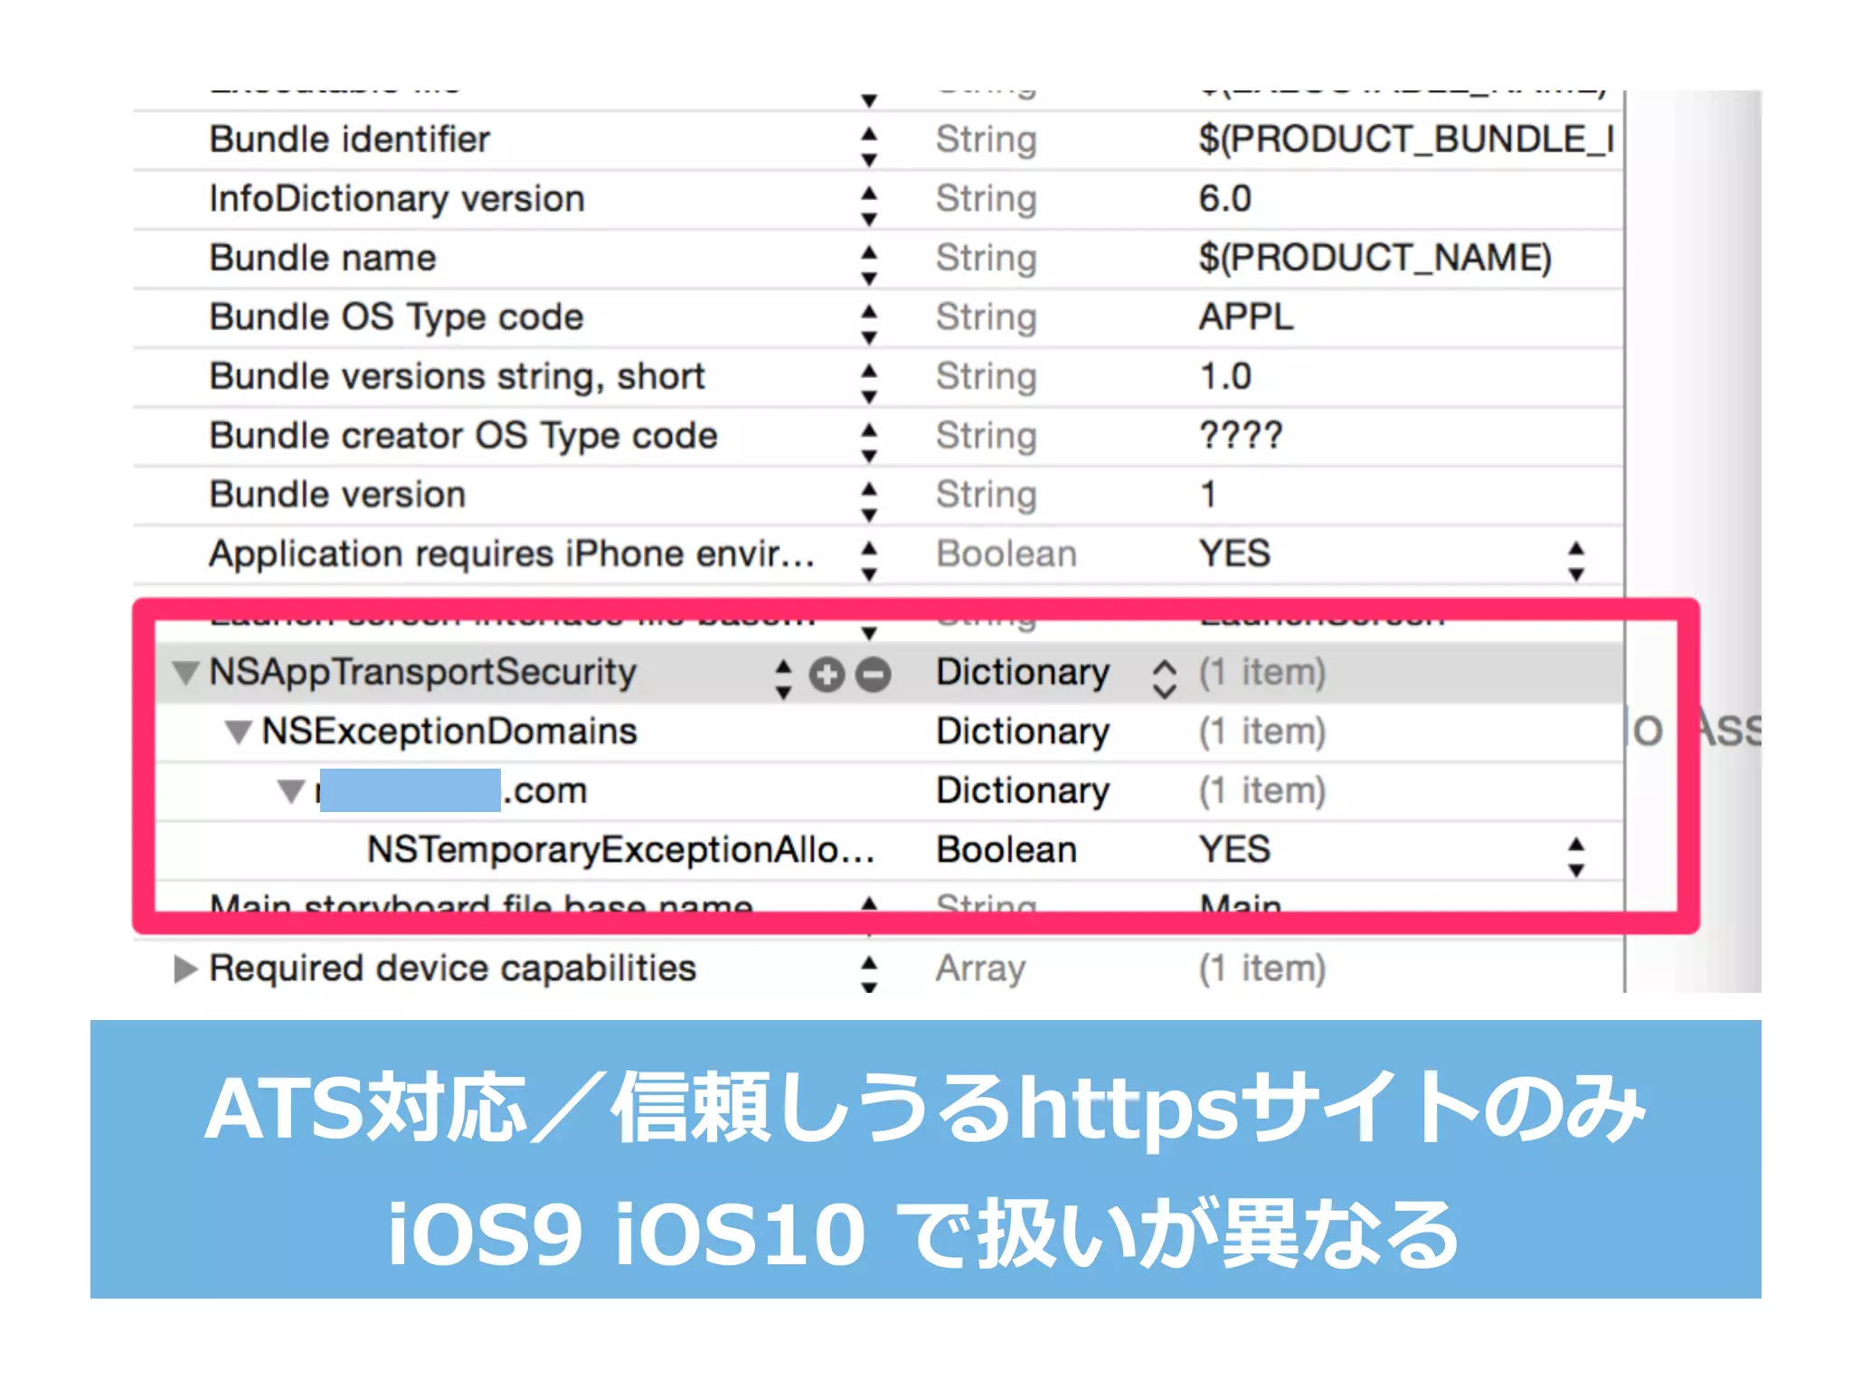The width and height of the screenshot is (1852, 1389).
Task: Select the InfoDictionary version key
Action: tap(397, 199)
